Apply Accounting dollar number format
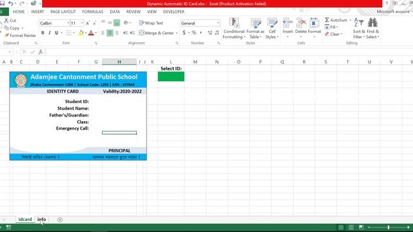 pyautogui.click(x=184, y=33)
